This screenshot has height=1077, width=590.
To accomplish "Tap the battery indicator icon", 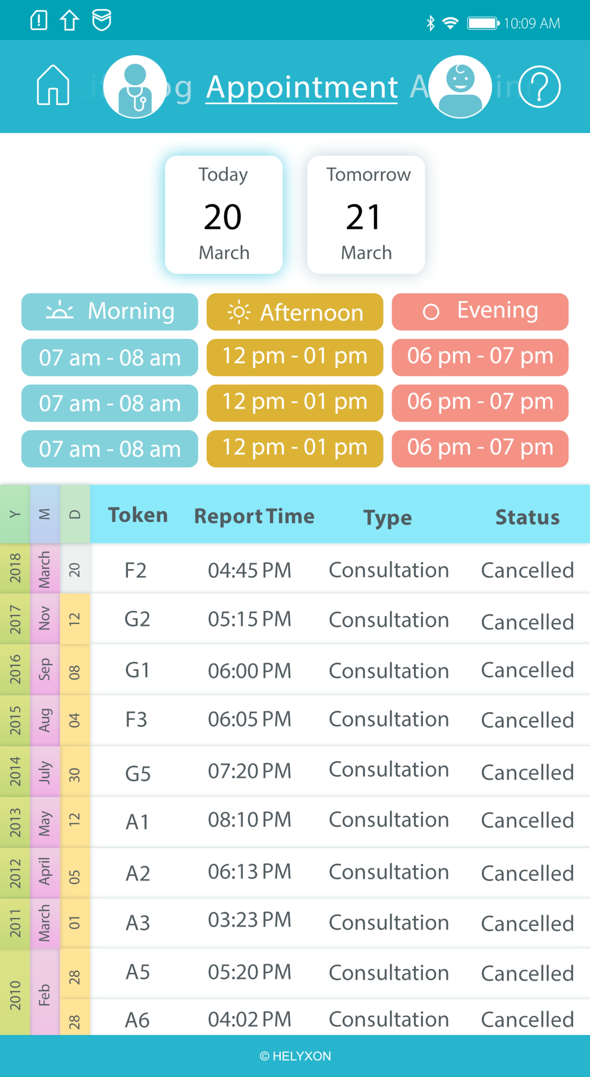I will point(483,23).
